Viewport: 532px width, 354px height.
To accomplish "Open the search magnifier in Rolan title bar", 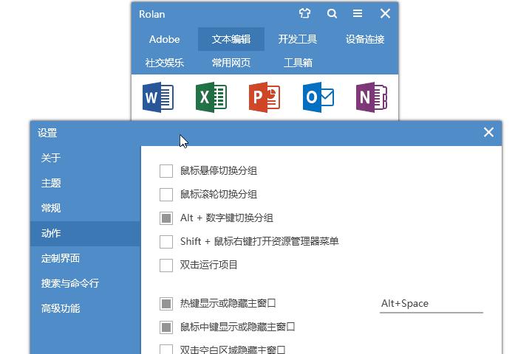I will [332, 13].
